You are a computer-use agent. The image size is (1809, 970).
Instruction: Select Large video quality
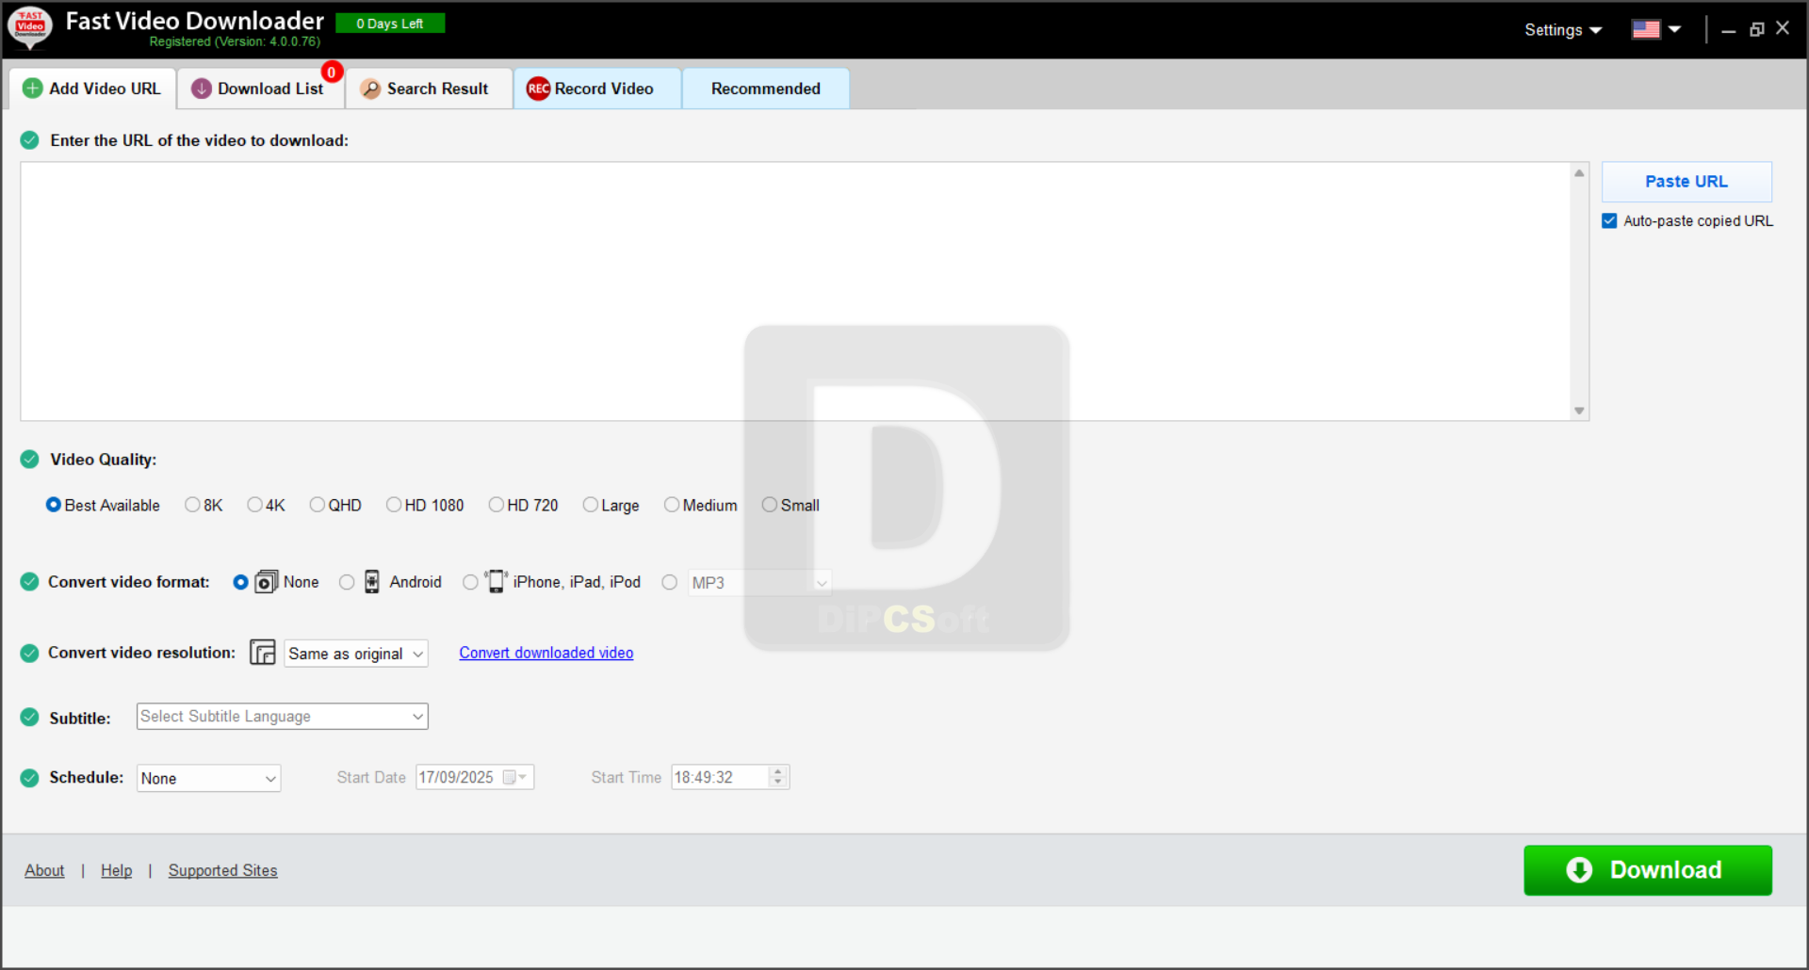click(591, 505)
